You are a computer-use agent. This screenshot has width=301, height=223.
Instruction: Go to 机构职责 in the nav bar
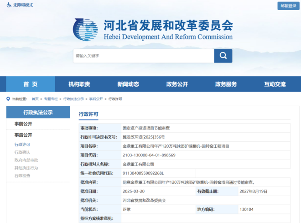79,84
